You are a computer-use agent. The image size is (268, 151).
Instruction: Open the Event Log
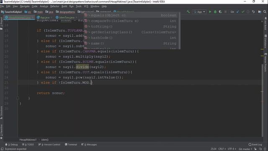255,144
